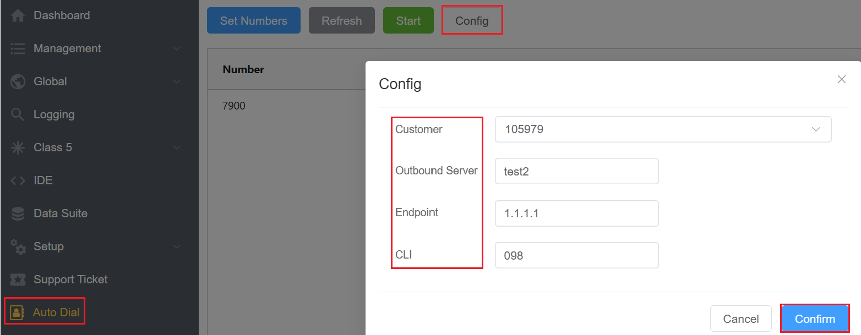Expand the Management menu chevron

(177, 49)
